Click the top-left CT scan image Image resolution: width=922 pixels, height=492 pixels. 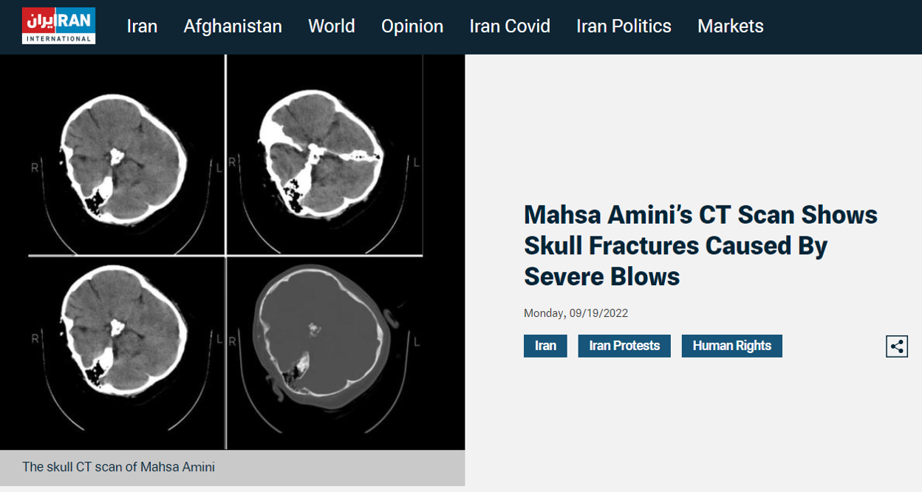pyautogui.click(x=123, y=157)
